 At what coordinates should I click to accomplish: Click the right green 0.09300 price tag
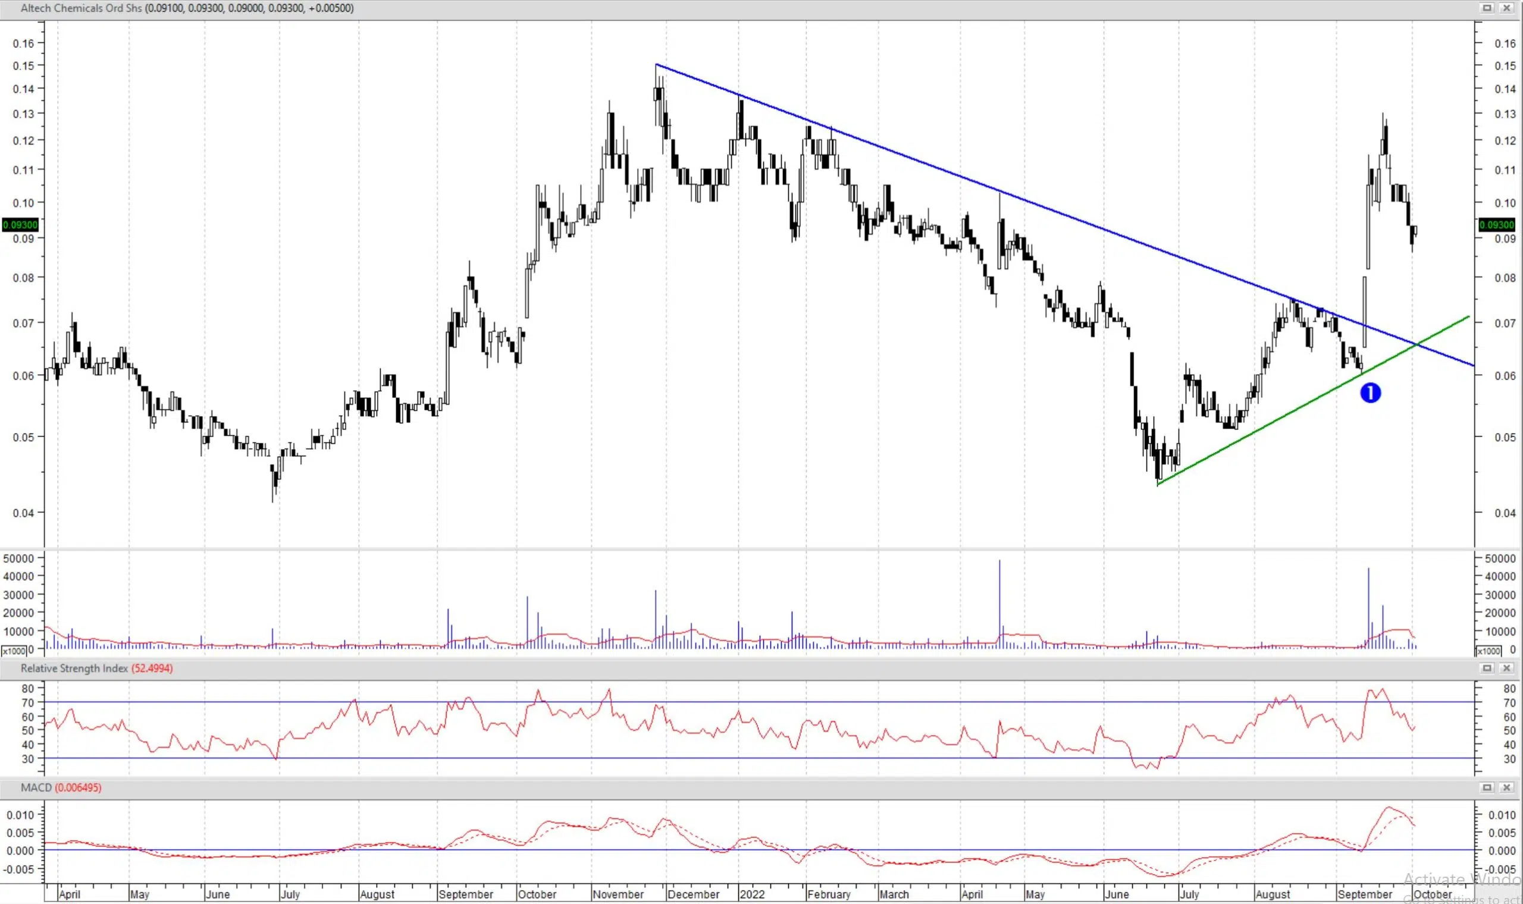1496,225
